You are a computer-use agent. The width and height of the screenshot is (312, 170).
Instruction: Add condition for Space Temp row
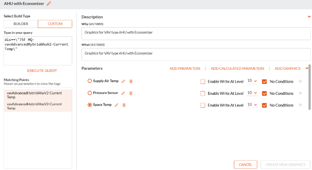point(300,105)
